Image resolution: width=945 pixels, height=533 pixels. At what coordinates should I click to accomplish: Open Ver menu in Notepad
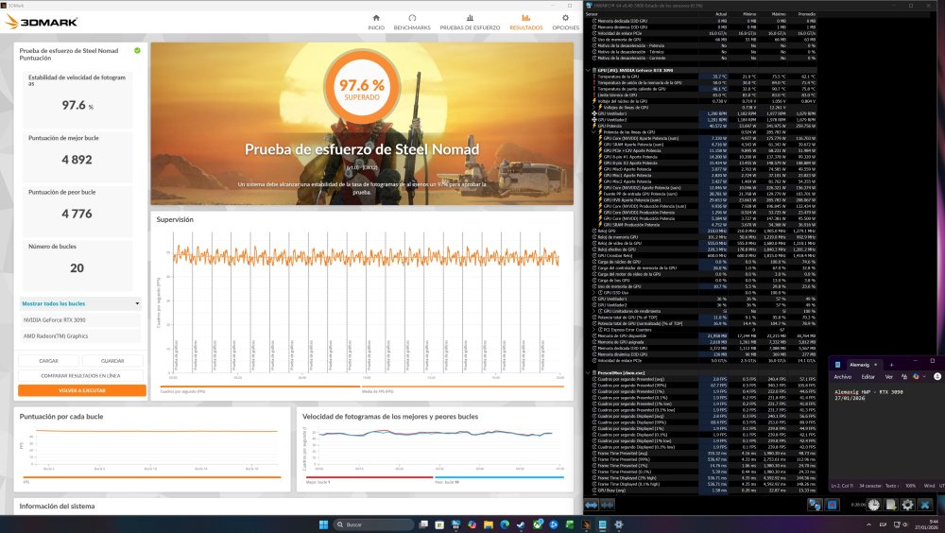coord(888,377)
